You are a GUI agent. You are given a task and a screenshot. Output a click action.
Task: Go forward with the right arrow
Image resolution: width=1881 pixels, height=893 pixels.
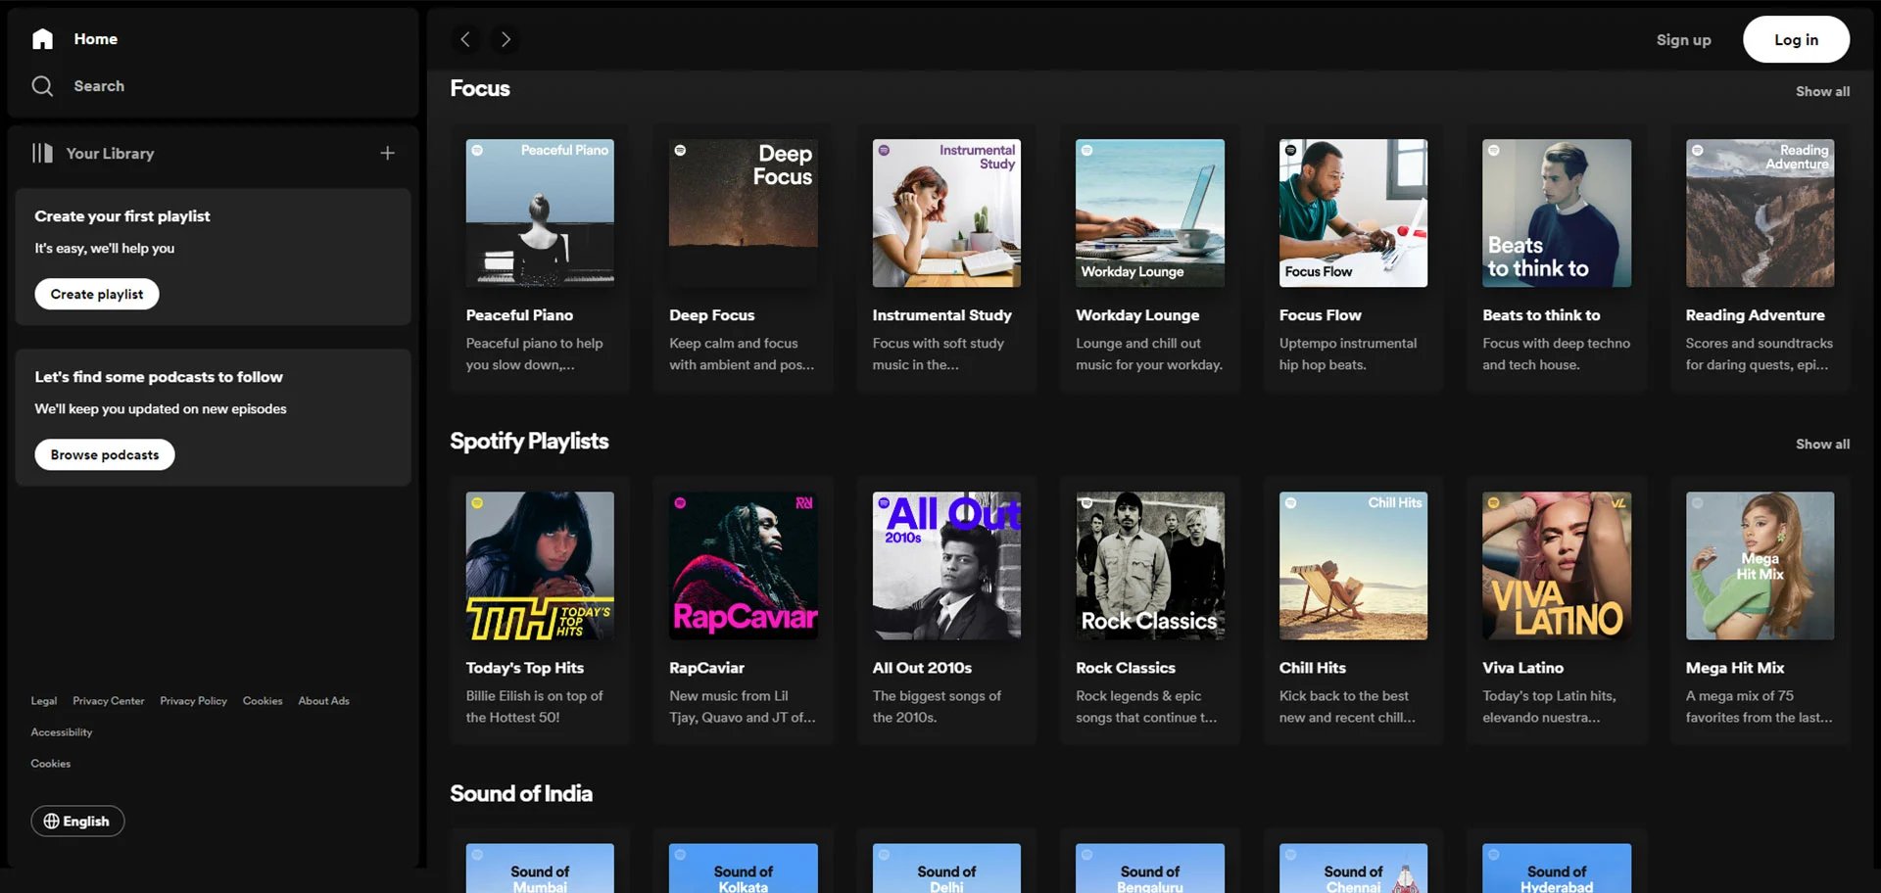tap(506, 39)
